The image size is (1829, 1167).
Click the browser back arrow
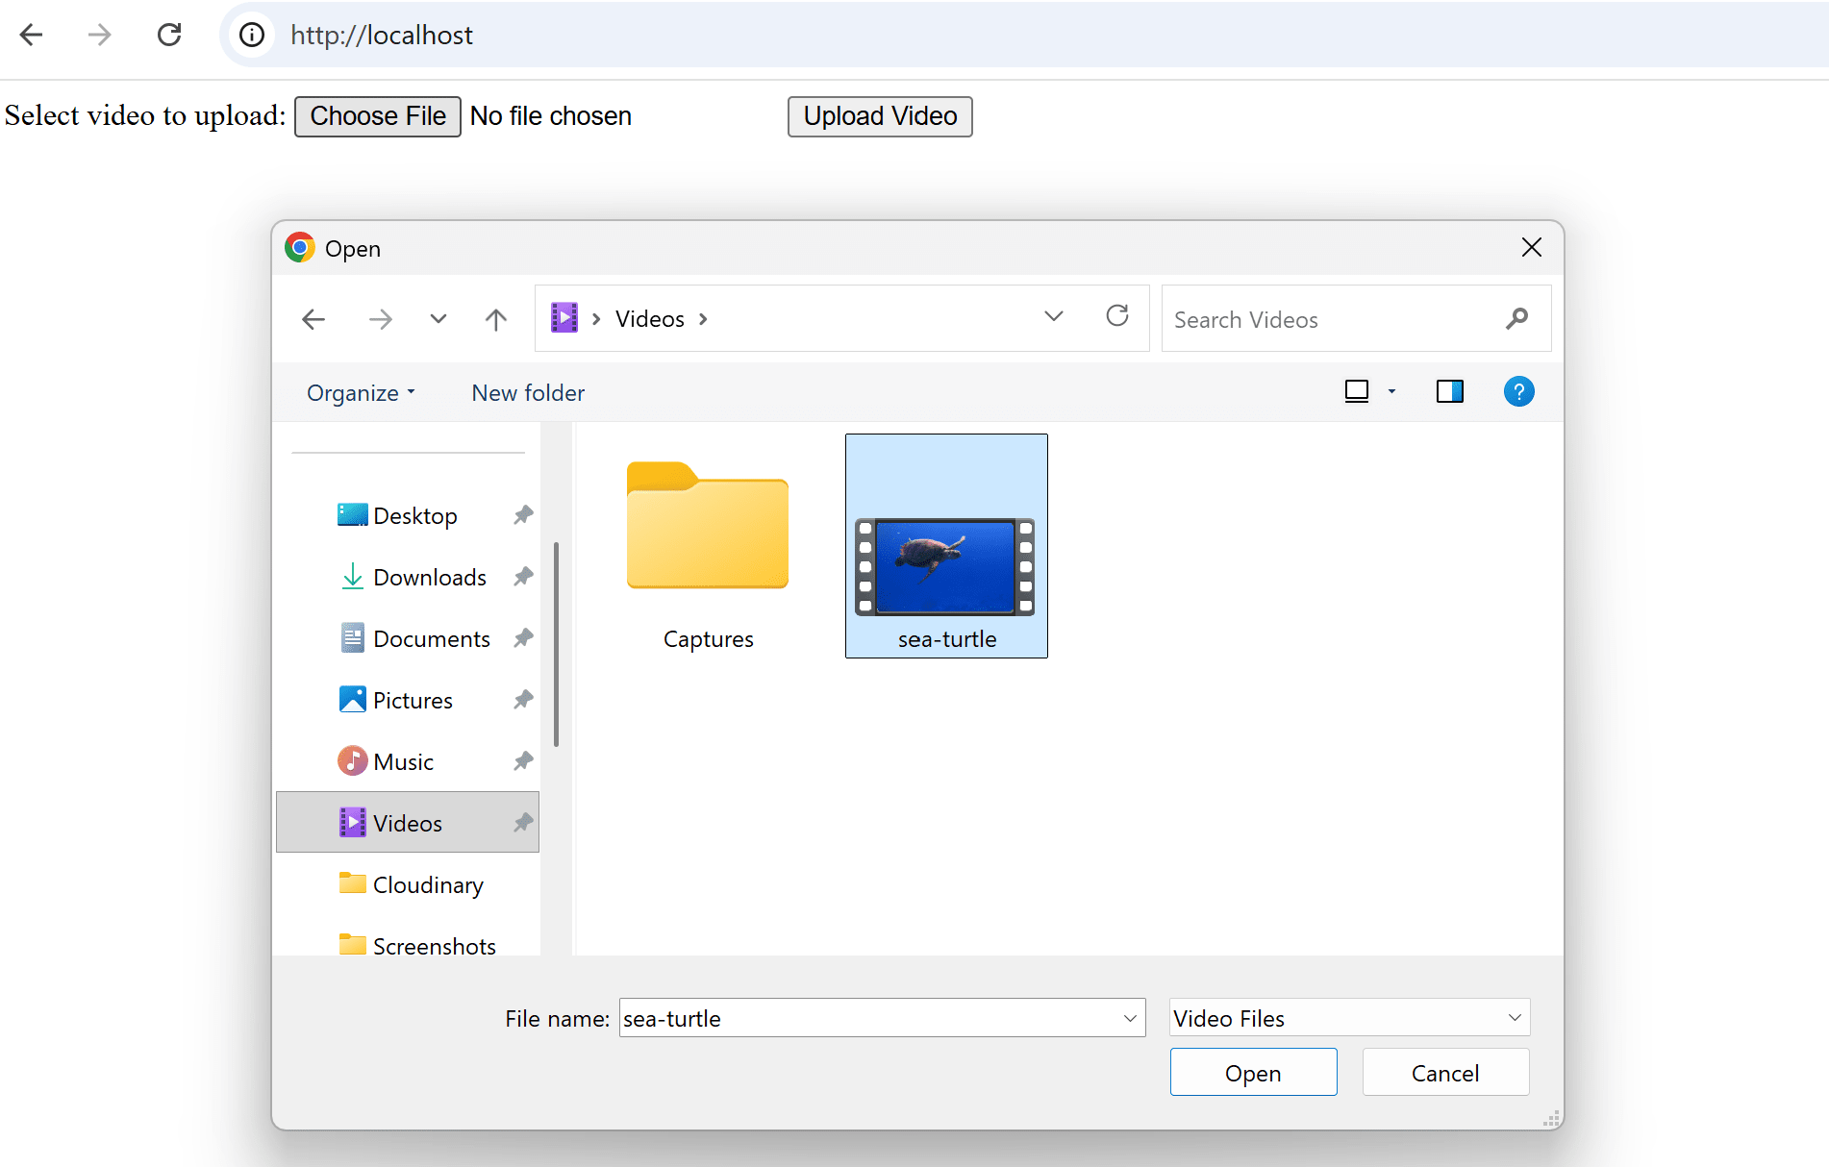point(32,35)
